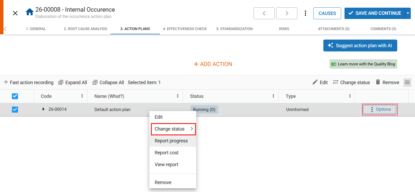
Task: Uncheck the row 26-00014 checkbox
Action: click(x=15, y=109)
